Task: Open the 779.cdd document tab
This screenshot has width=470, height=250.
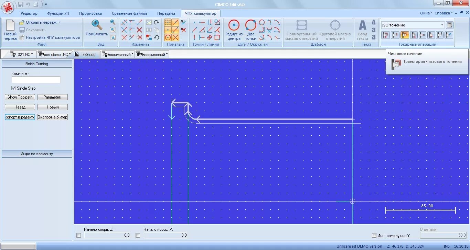Action: pos(86,54)
